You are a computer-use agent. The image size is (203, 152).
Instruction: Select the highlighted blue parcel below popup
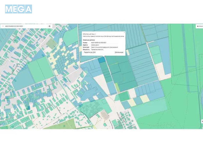click(101, 59)
